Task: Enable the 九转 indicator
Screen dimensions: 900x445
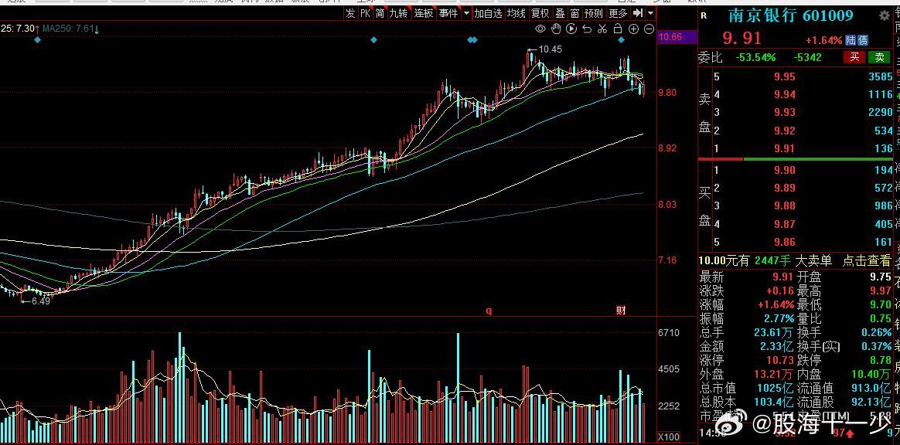Action: 398,12
